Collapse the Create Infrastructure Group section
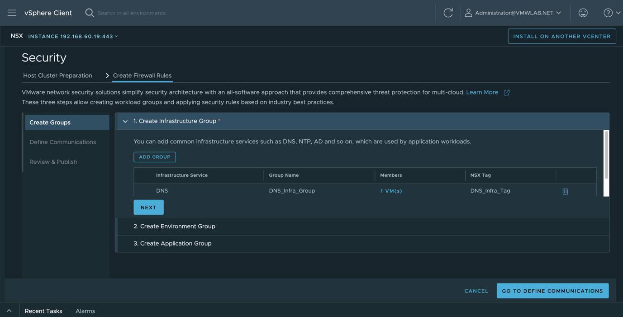This screenshot has height=317, width=623. (125, 121)
